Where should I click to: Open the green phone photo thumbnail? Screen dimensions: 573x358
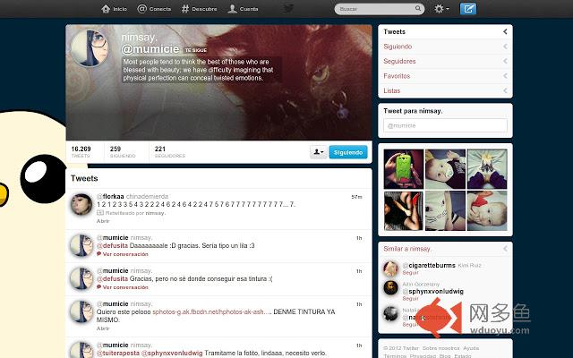click(402, 167)
